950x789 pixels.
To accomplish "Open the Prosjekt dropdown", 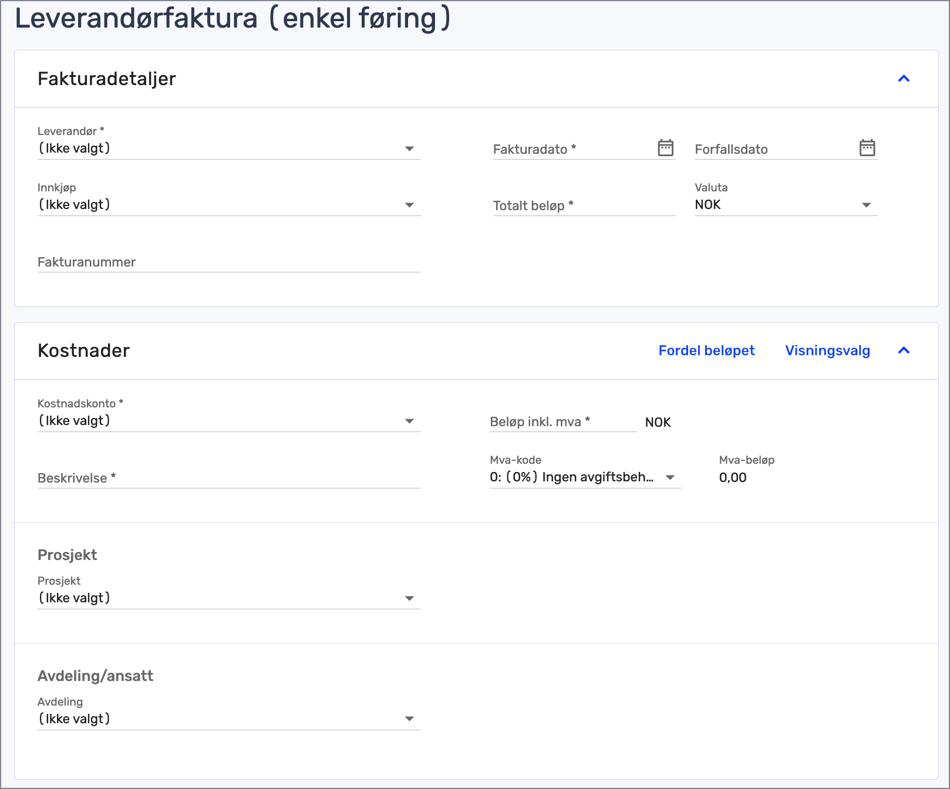I will (x=229, y=598).
